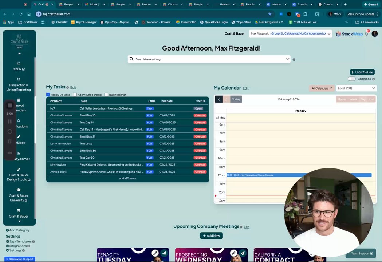
Task: Expand the Search for Anything dropdown arrow
Action: point(287,59)
